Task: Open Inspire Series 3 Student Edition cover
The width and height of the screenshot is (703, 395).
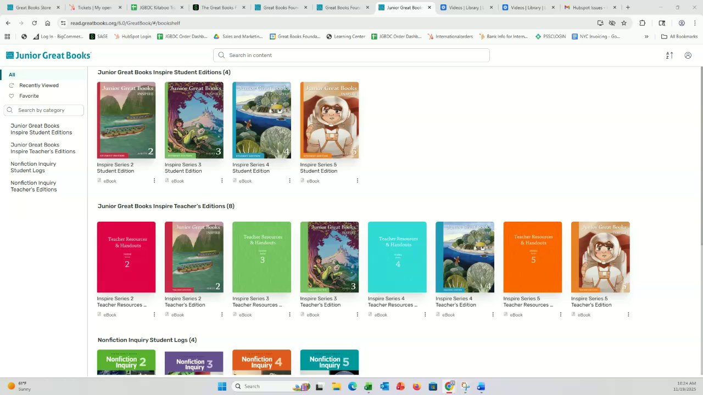Action: click(x=194, y=120)
